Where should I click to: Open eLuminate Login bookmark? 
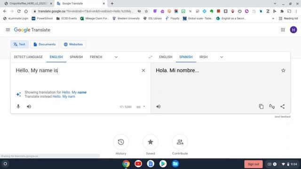tap(16, 18)
